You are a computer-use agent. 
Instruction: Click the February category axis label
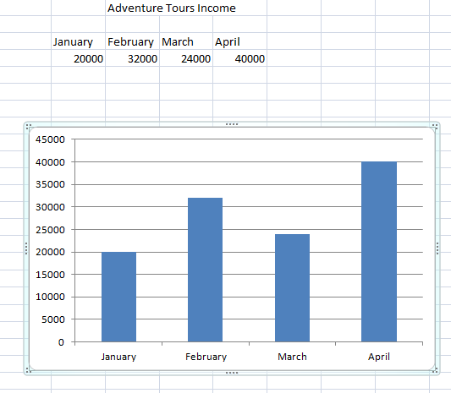[x=206, y=357]
